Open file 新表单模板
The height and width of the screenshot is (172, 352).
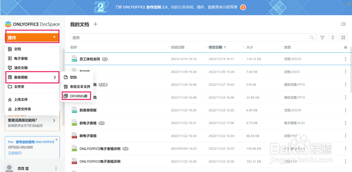[x=88, y=110]
